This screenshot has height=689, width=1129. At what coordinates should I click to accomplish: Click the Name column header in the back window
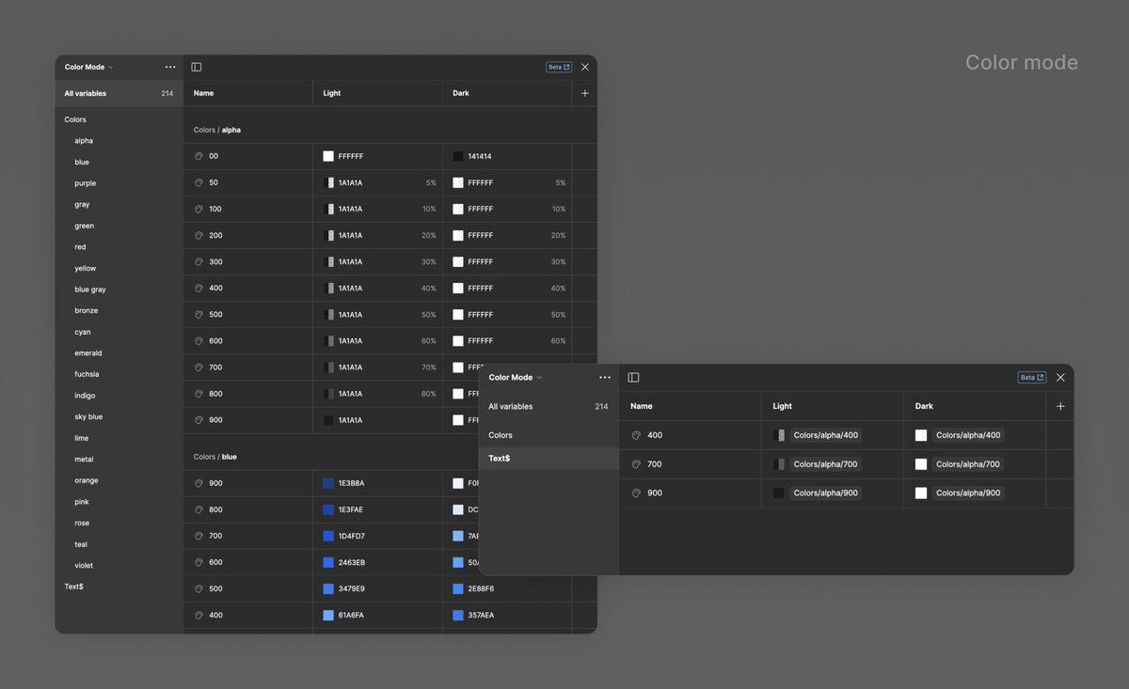tap(204, 93)
